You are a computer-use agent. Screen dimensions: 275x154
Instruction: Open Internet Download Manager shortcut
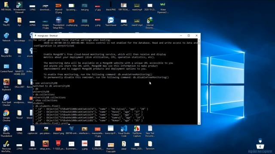tap(150, 23)
